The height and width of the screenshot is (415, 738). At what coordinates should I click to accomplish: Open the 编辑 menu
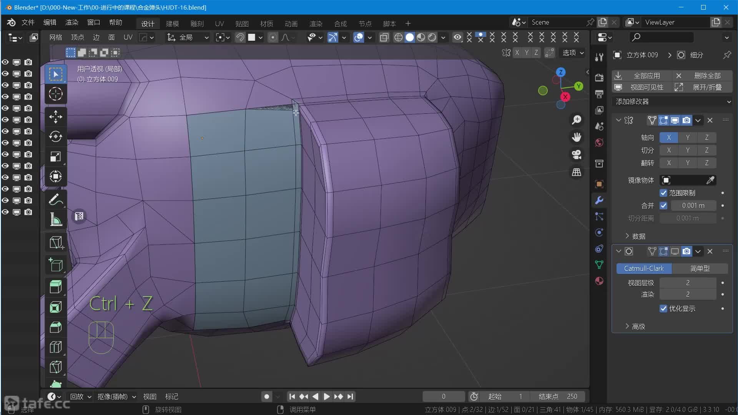[50, 22]
